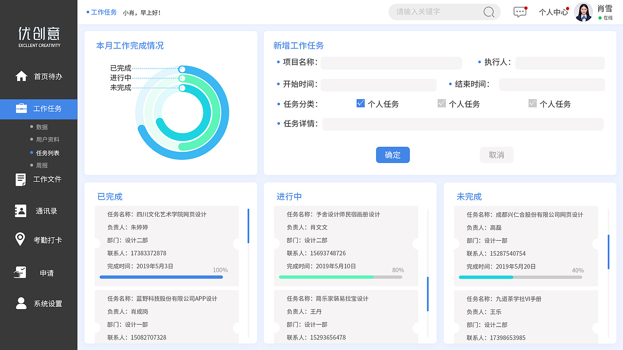The width and height of the screenshot is (623, 350).
Task: Click the task name 九道茶学社VI手册
Action: 518,298
